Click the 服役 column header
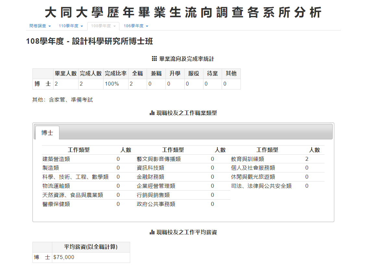The height and width of the screenshot is (271, 370). [x=194, y=74]
